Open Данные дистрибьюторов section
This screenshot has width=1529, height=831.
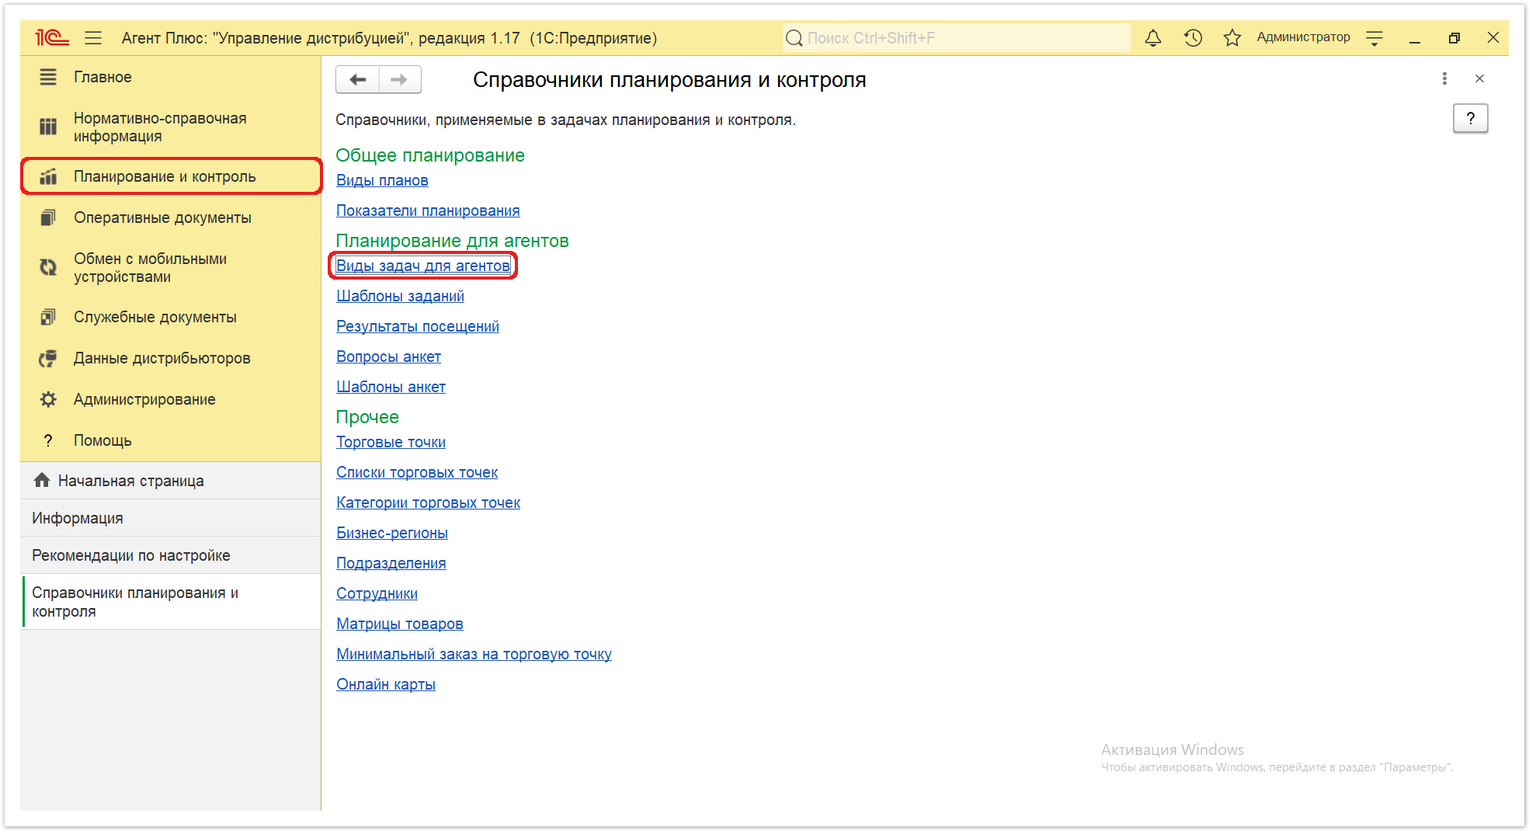pos(171,358)
